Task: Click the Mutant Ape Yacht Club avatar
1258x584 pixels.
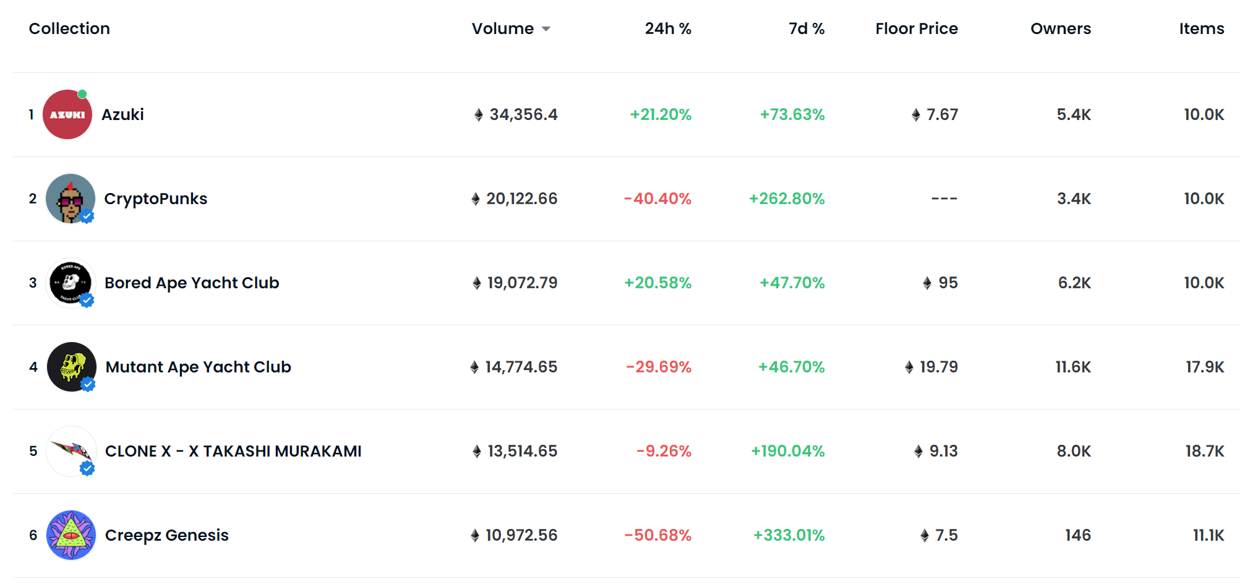Action: 72,367
